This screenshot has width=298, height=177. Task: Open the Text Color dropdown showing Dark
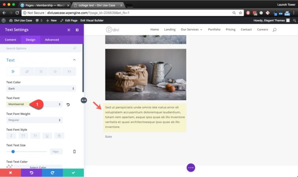(x=34, y=88)
